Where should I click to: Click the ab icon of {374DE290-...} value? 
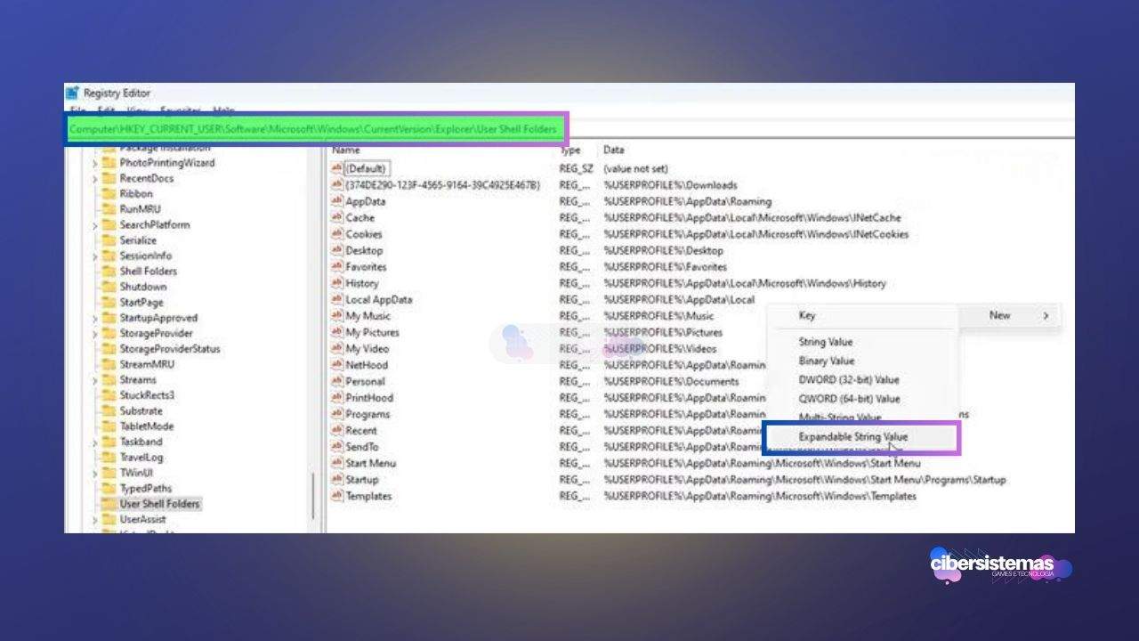pos(336,184)
